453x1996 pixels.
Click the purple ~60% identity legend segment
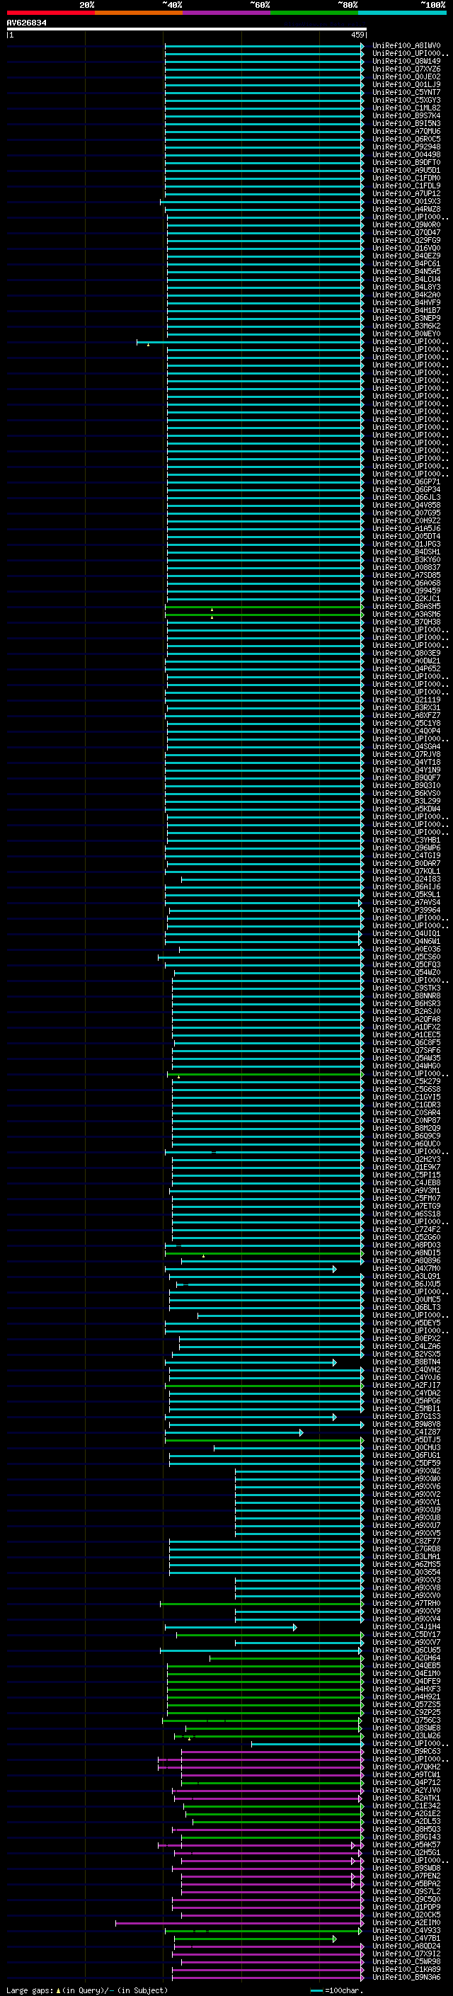pos(226,13)
